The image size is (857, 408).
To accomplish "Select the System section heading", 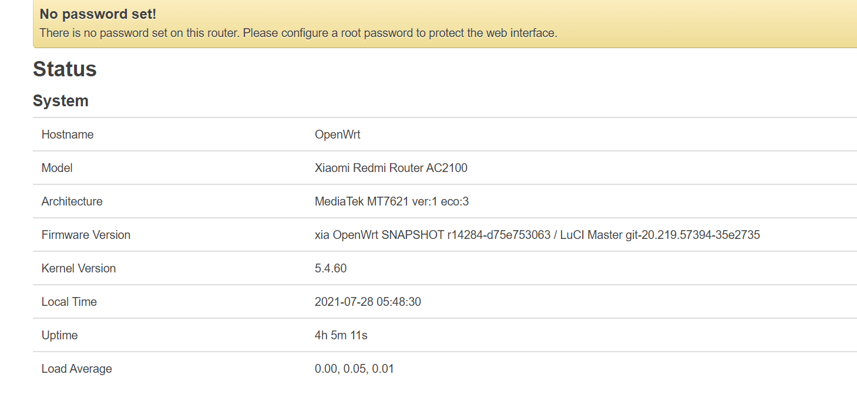I will click(61, 101).
